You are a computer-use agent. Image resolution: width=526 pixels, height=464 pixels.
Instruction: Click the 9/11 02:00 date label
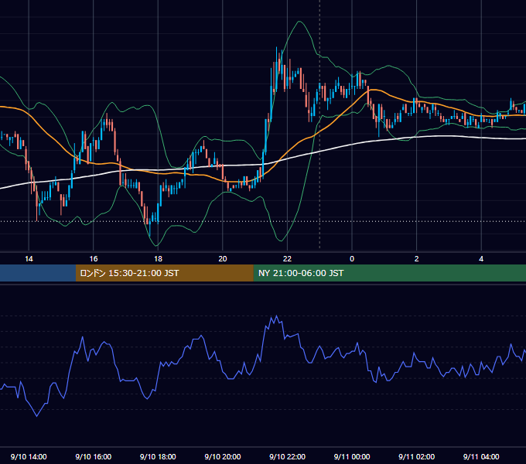tap(417, 456)
